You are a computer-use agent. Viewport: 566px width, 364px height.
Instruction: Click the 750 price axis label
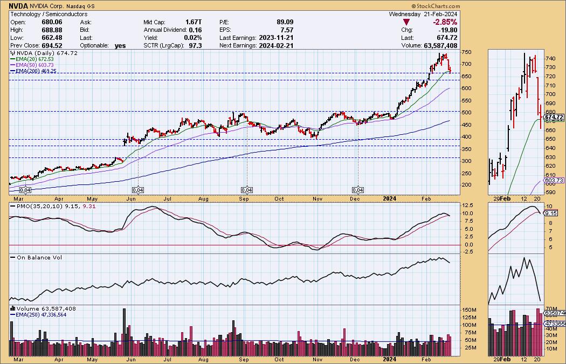[x=466, y=52]
